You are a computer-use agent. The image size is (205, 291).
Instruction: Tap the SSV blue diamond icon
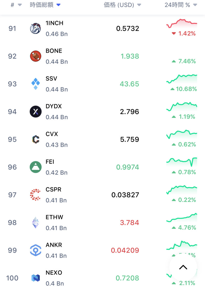pos(35,84)
